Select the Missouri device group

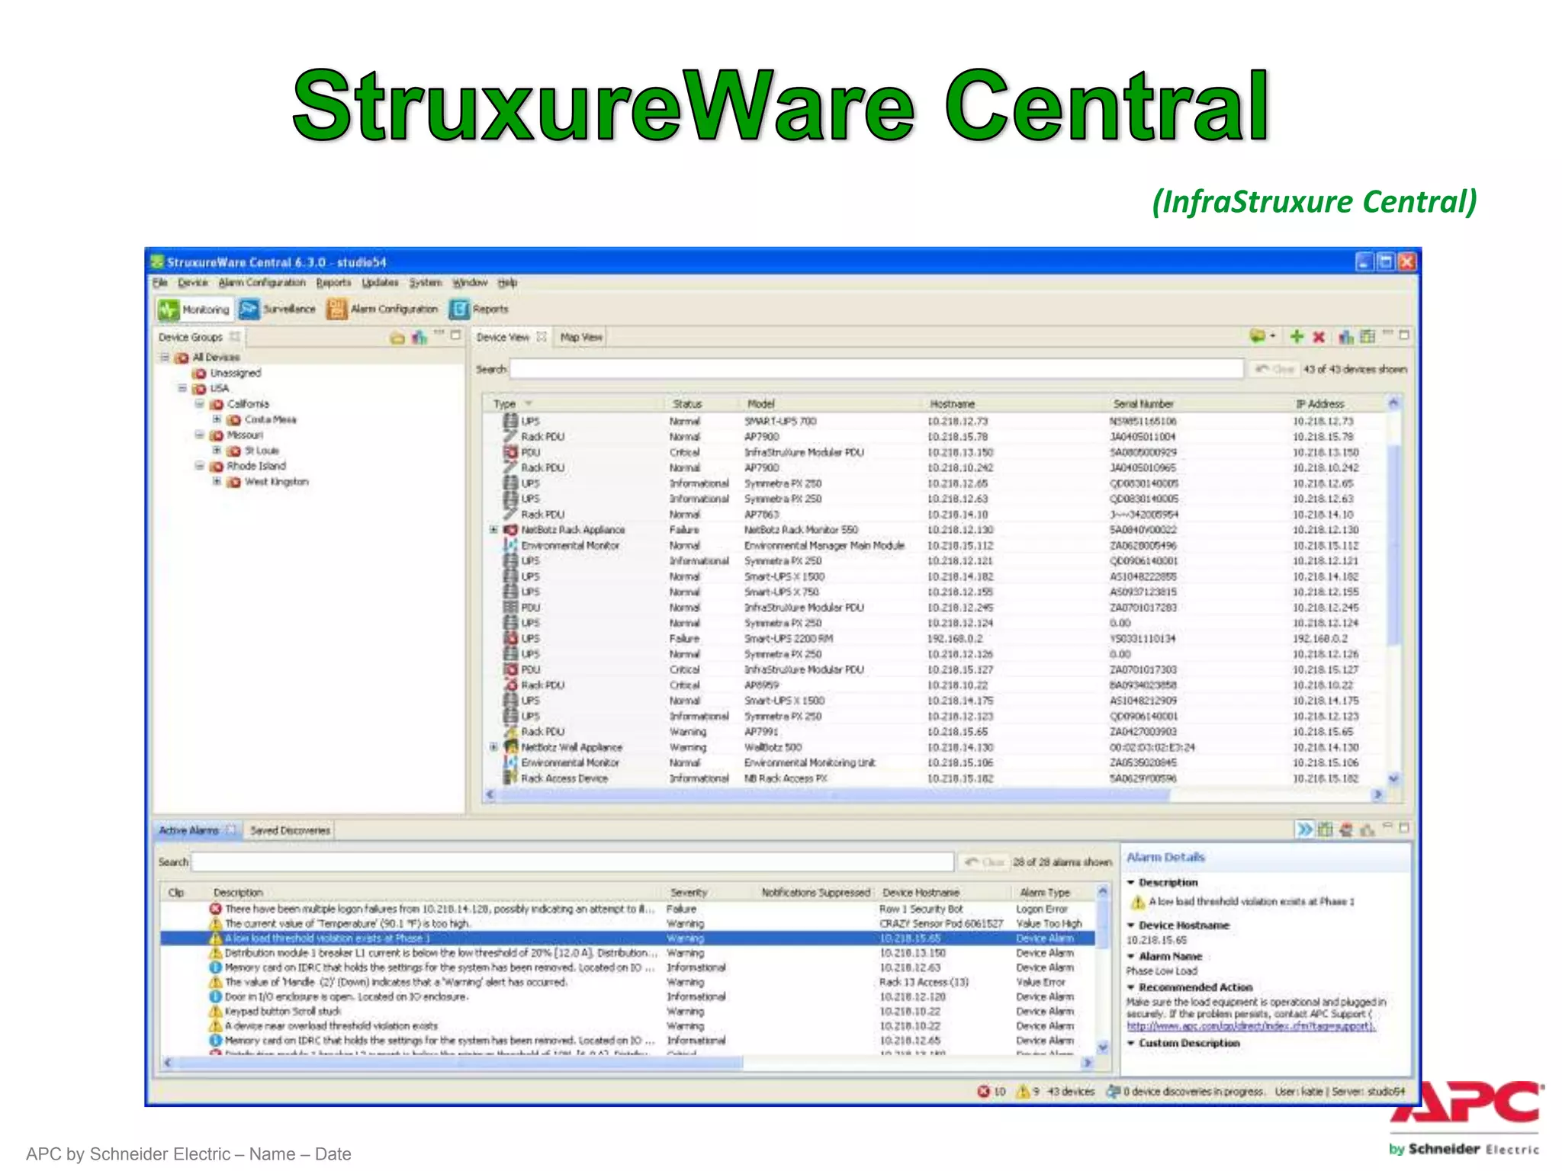point(245,435)
